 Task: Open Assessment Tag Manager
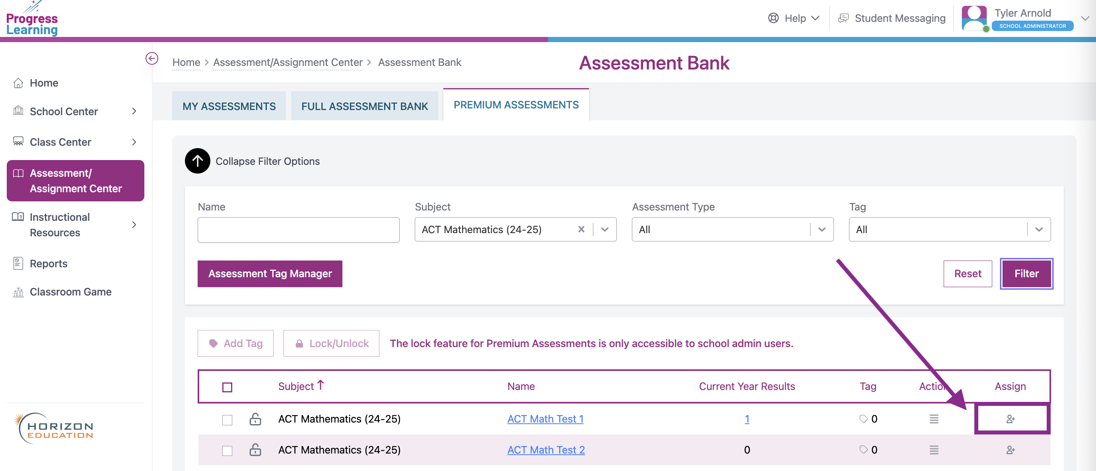270,274
